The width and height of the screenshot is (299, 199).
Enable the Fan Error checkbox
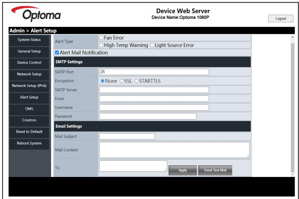point(101,38)
